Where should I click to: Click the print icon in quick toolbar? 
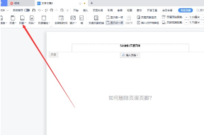pos(52,10)
